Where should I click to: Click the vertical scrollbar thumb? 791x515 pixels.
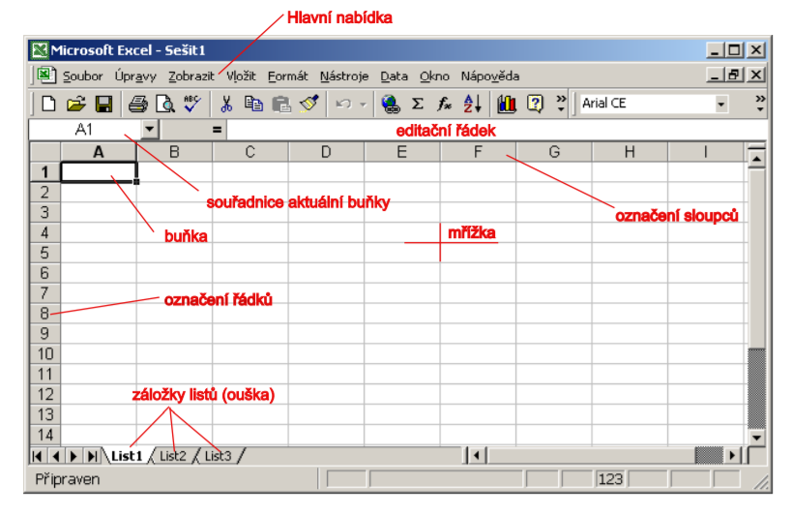[x=756, y=258]
